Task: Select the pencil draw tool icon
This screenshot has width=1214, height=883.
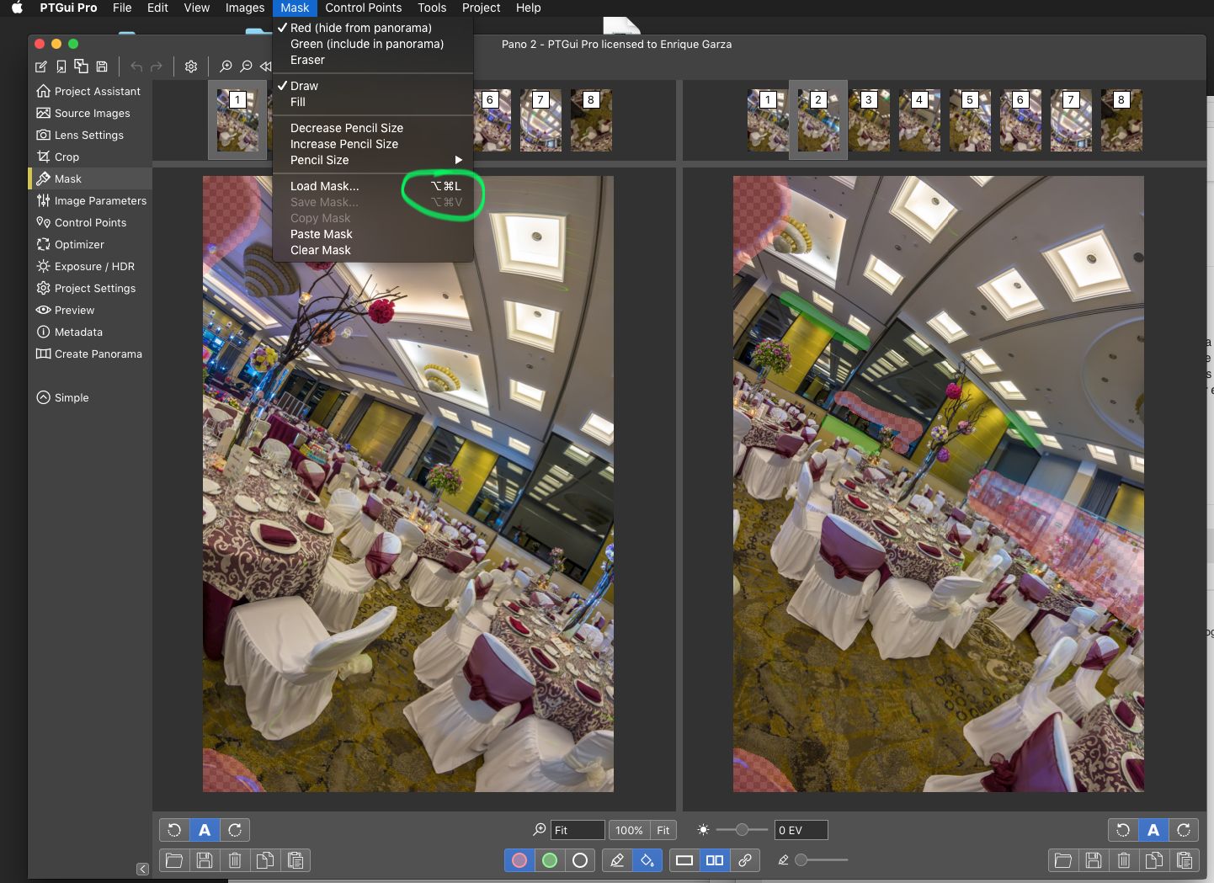Action: [617, 860]
